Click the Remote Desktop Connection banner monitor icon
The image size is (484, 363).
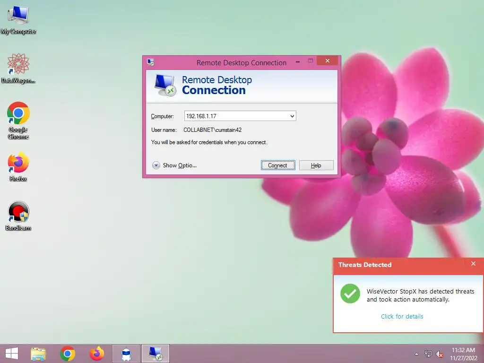tap(165, 86)
